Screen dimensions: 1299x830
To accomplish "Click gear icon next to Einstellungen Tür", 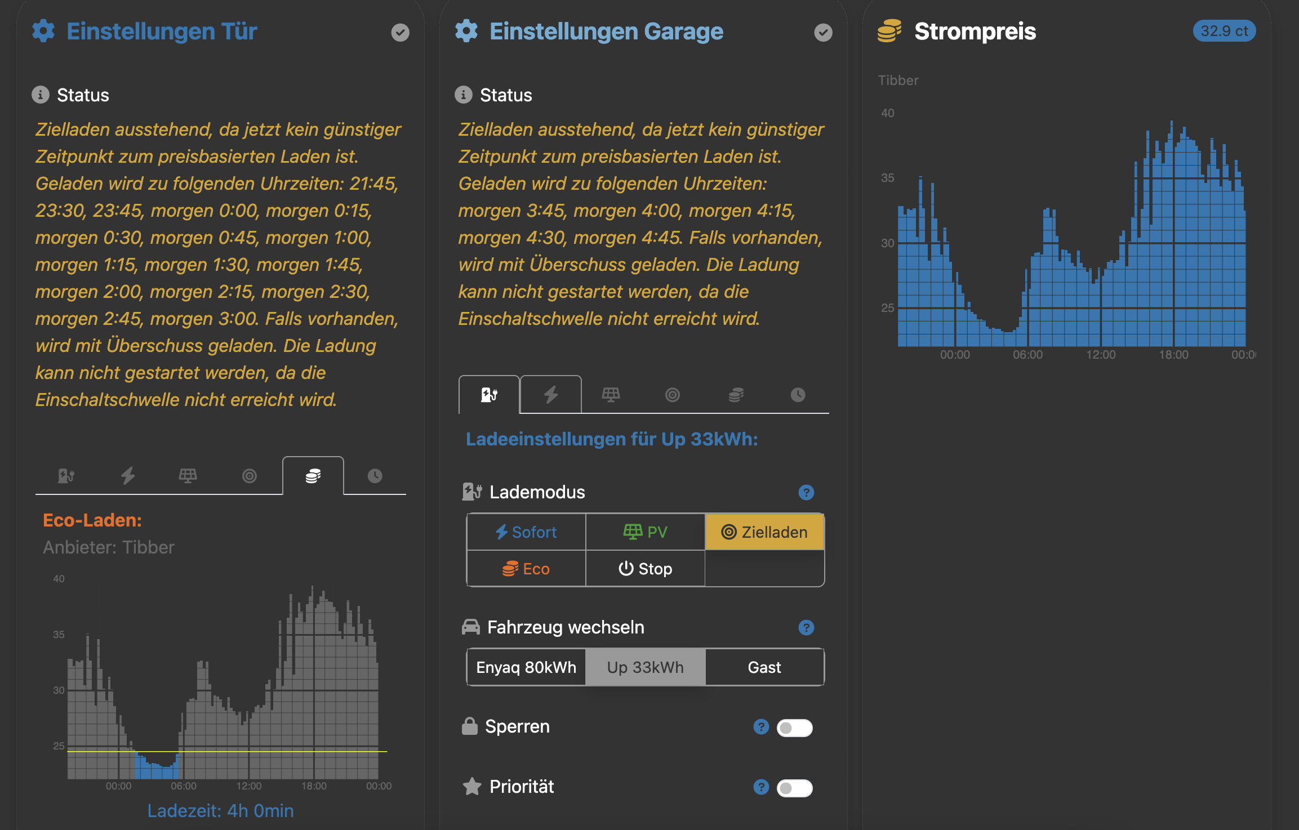I will (43, 31).
